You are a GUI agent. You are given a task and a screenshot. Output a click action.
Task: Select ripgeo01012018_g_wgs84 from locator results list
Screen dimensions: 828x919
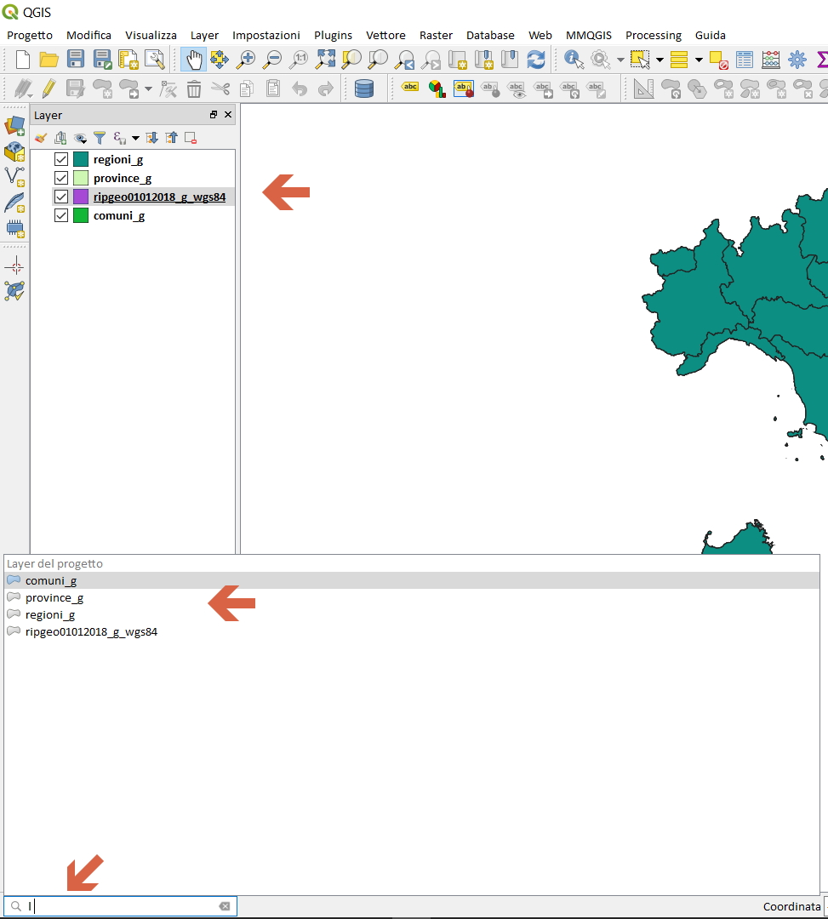point(91,632)
